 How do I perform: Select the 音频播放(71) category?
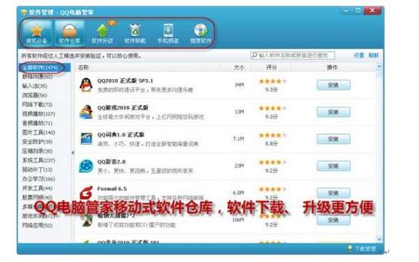(37, 123)
